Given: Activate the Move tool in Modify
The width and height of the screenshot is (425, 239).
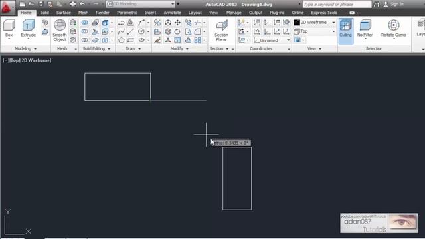Looking at the screenshot, I should tap(177, 23).
